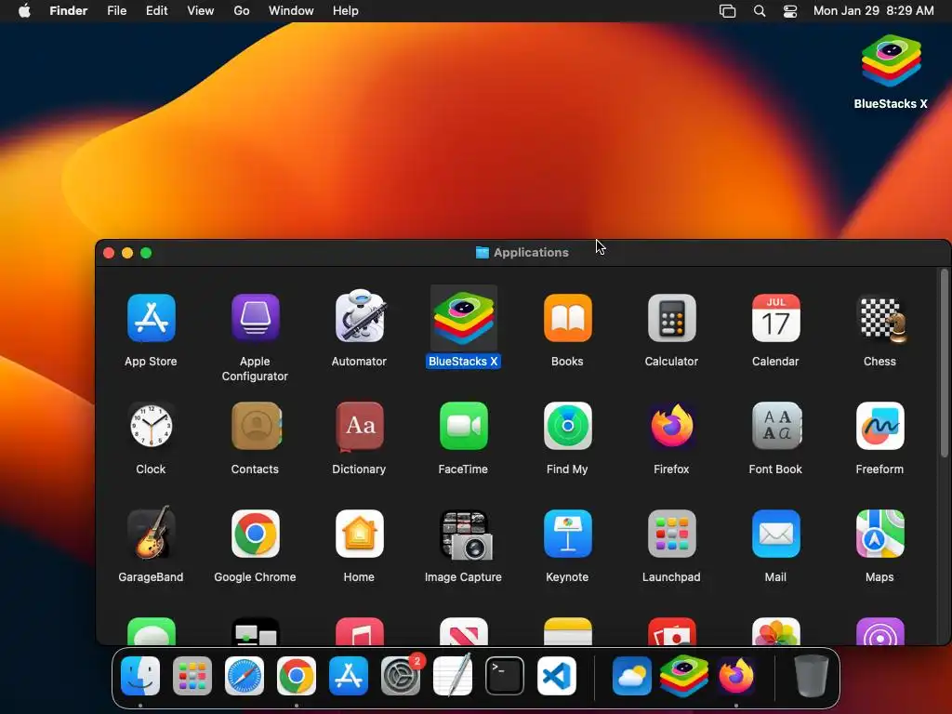The height and width of the screenshot is (714, 952).
Task: Click Stage Manager icon in menu bar
Action: point(727,11)
